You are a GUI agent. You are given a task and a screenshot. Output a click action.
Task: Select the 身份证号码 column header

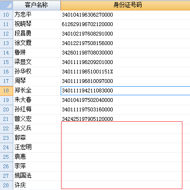coord(126,5)
